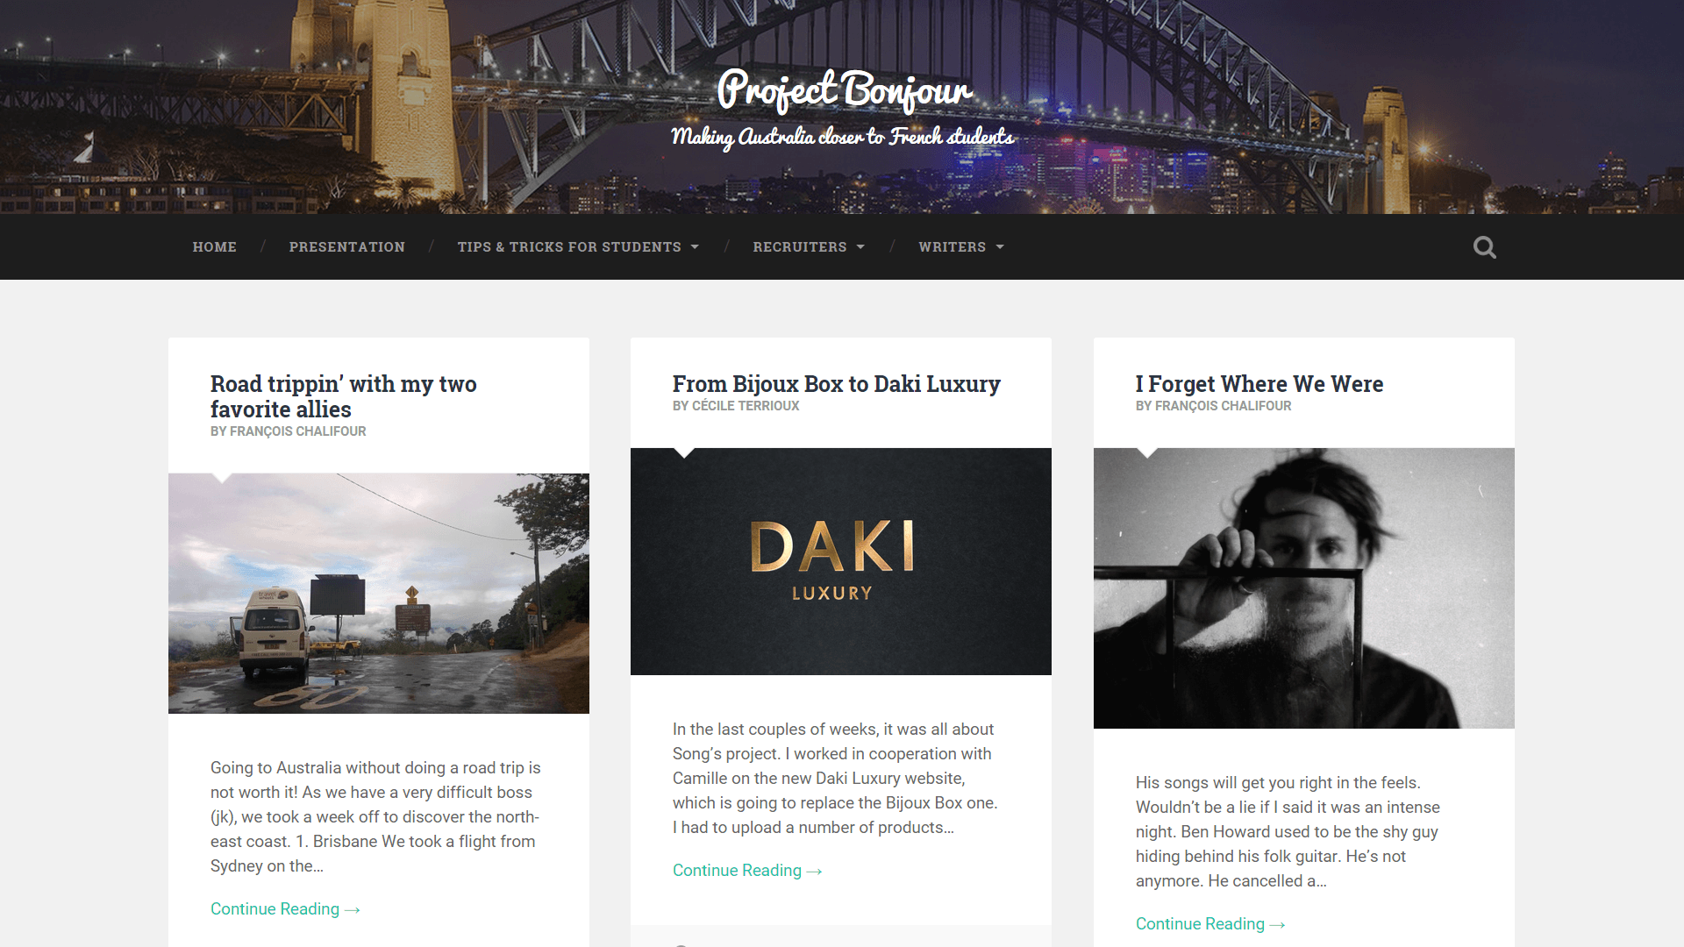View author Cécile Terrioux's posts
Viewport: 1684px width, 947px height.
[746, 406]
